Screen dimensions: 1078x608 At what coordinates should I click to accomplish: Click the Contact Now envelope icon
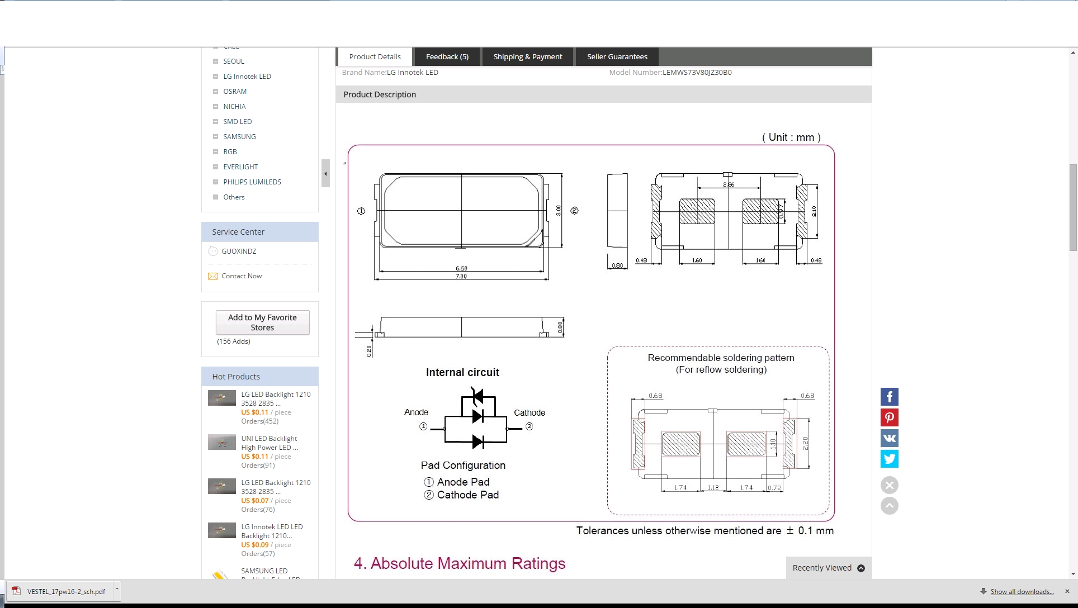point(213,276)
